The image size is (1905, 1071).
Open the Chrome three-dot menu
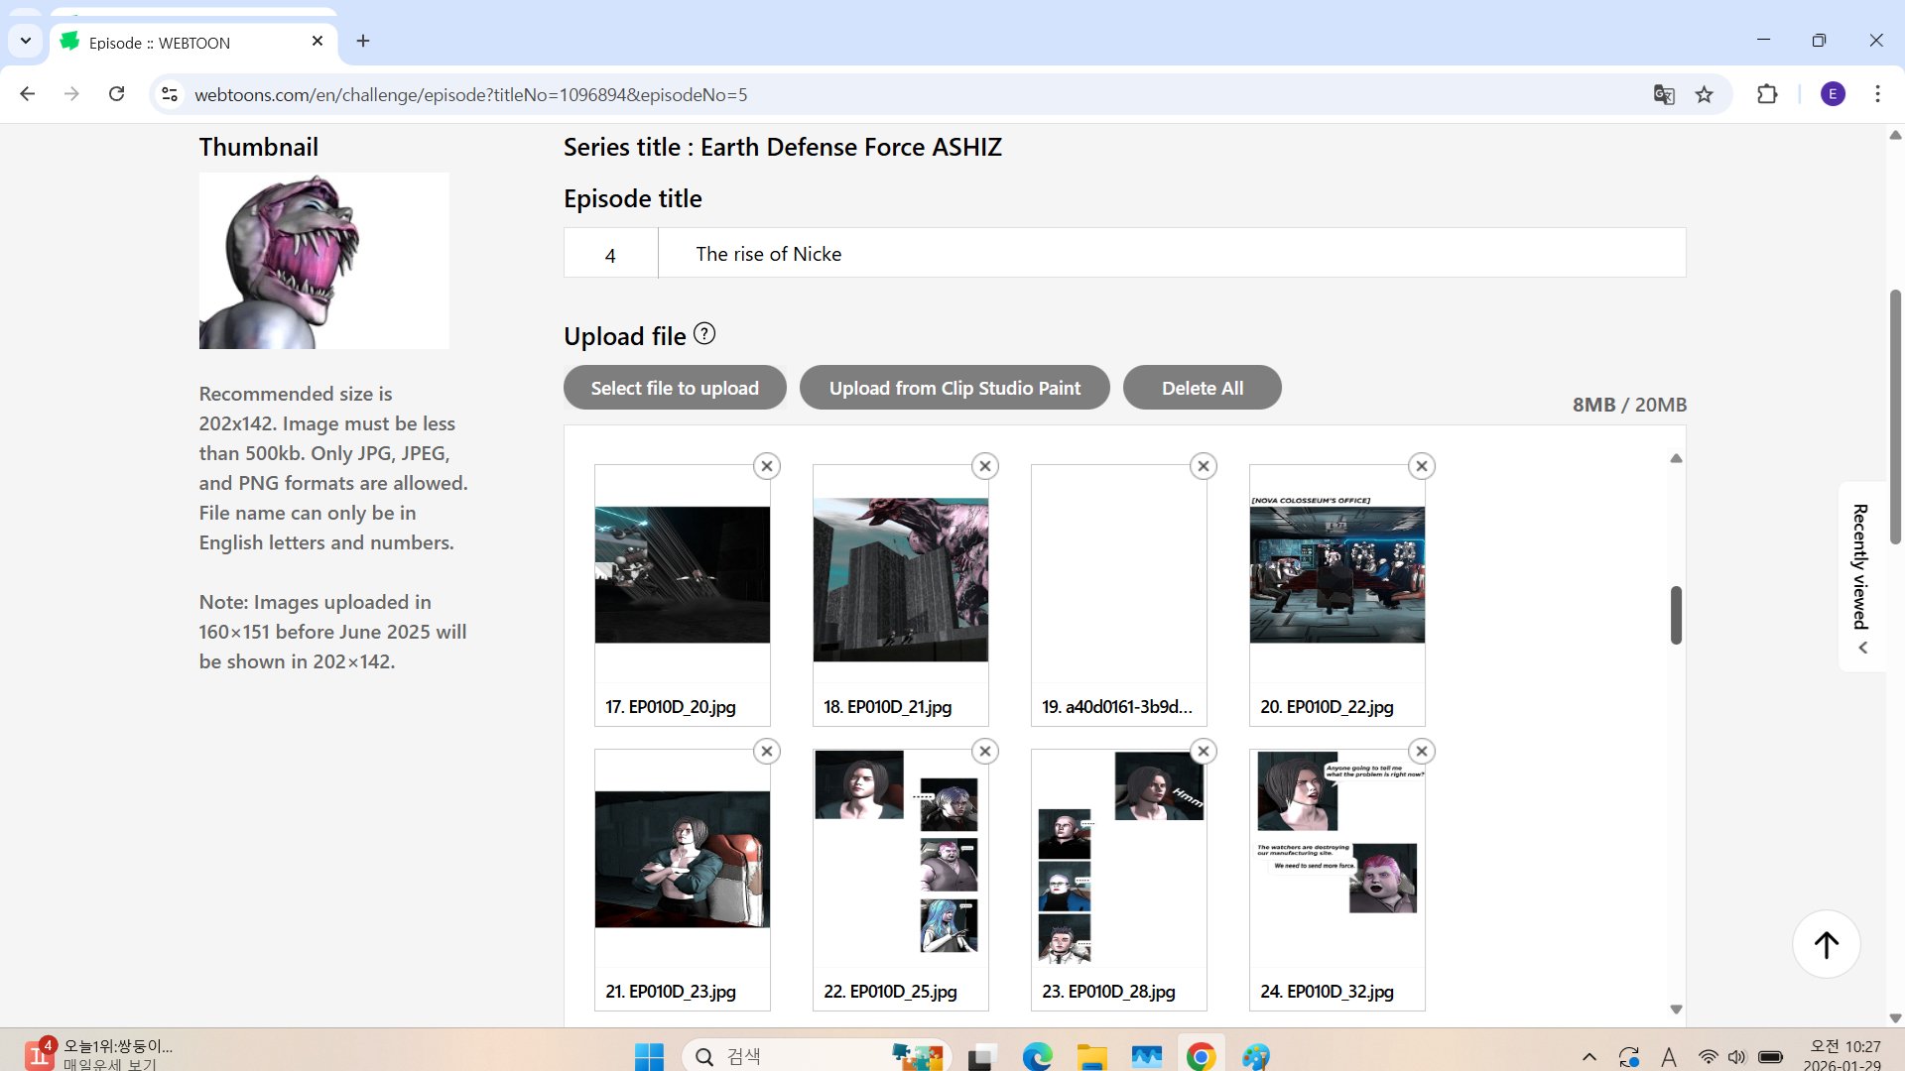coord(1877,94)
